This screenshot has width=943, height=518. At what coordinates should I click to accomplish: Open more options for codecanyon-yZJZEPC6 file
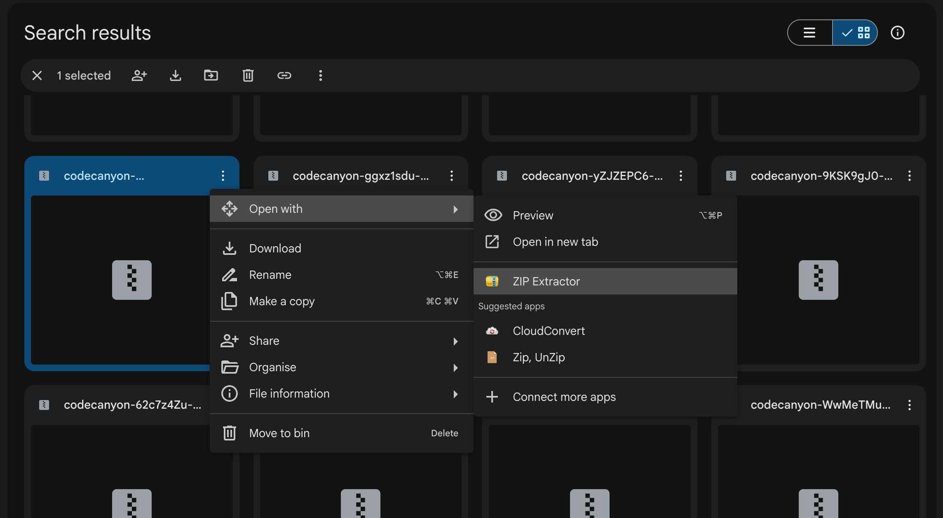click(x=681, y=176)
